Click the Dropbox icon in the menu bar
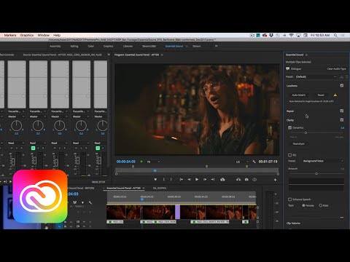 point(271,36)
